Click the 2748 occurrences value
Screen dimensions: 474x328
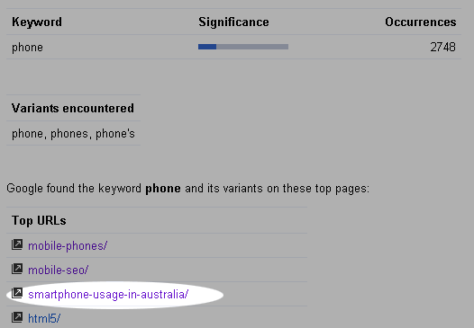pyautogui.click(x=442, y=47)
